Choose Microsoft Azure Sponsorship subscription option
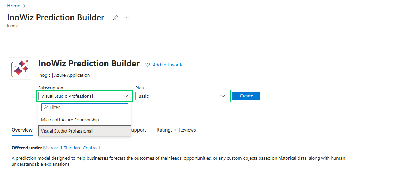Viewport: 408px width, 172px height. pyautogui.click(x=70, y=120)
